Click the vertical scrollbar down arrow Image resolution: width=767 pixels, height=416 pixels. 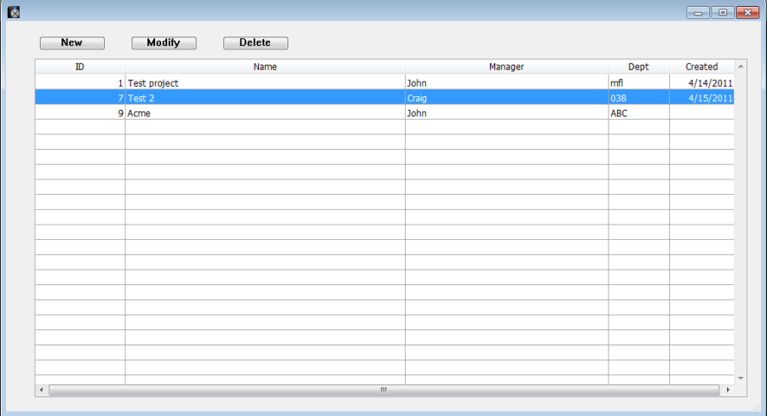[740, 377]
